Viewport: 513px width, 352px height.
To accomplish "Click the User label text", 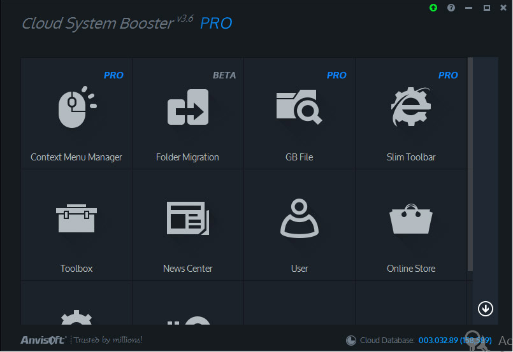I will point(300,269).
